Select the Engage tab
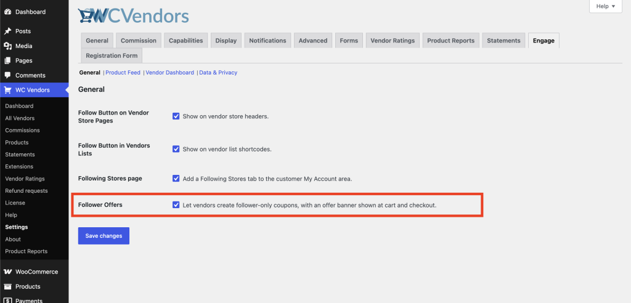This screenshot has height=303, width=631. (543, 40)
